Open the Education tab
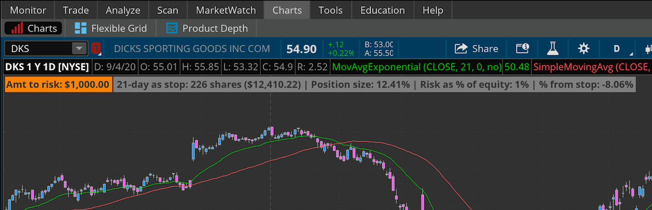 coord(382,10)
